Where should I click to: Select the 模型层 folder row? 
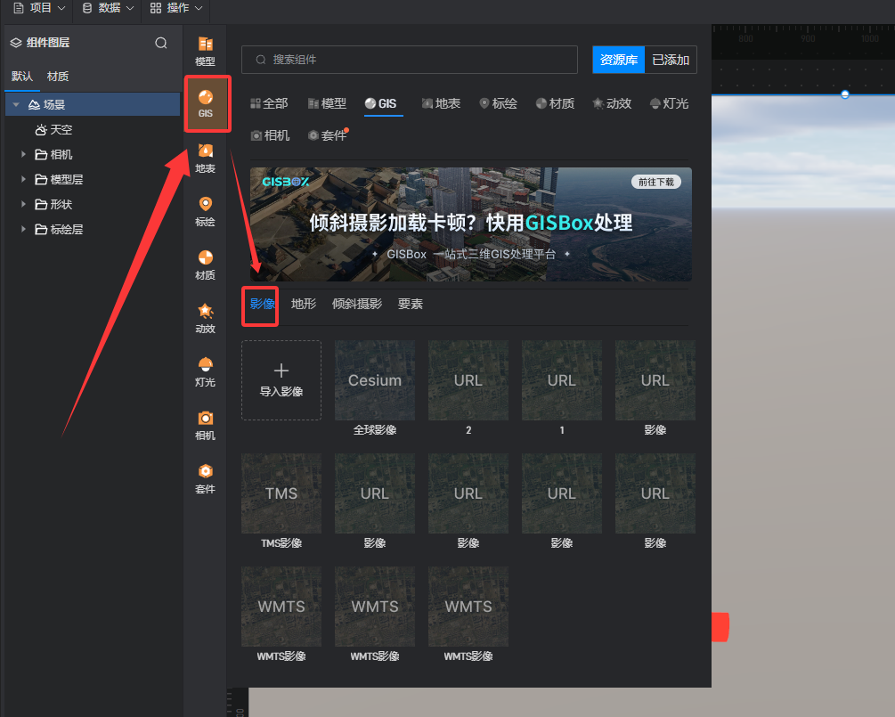point(93,179)
